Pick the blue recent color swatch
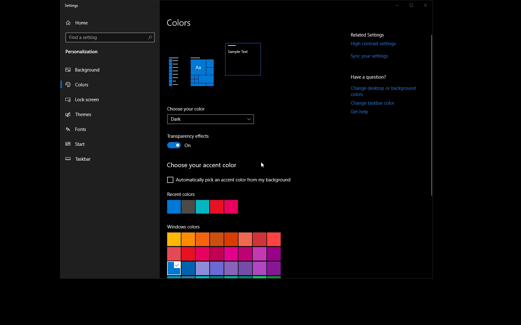521x325 pixels. [x=174, y=207]
